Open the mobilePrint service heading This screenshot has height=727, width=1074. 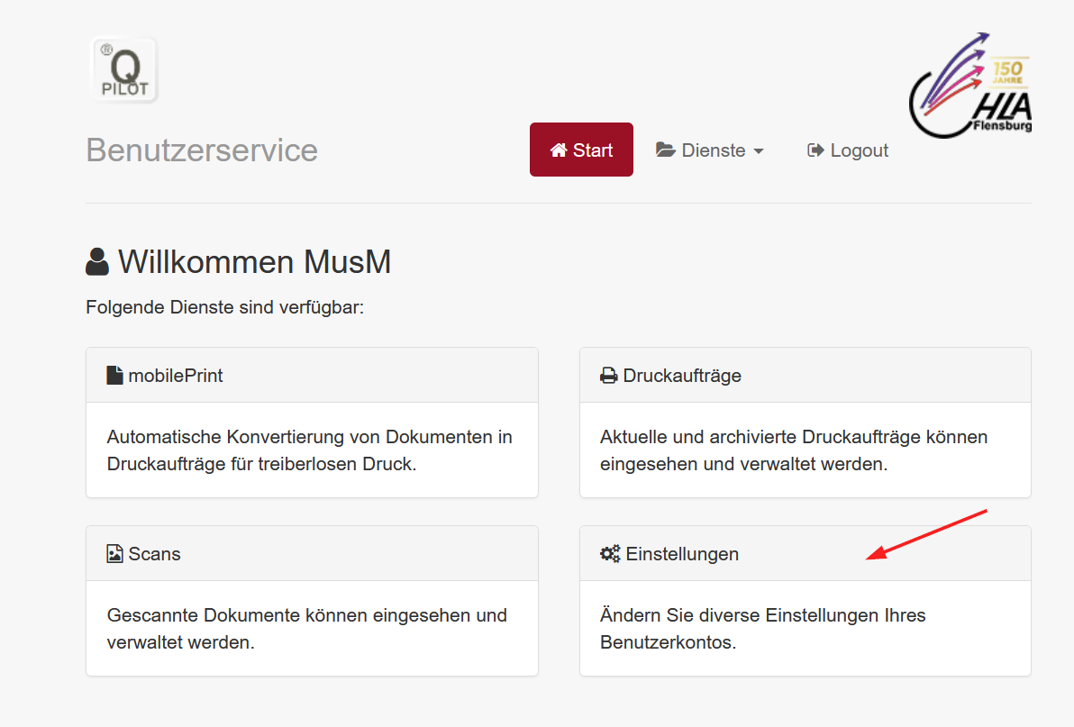pyautogui.click(x=175, y=376)
